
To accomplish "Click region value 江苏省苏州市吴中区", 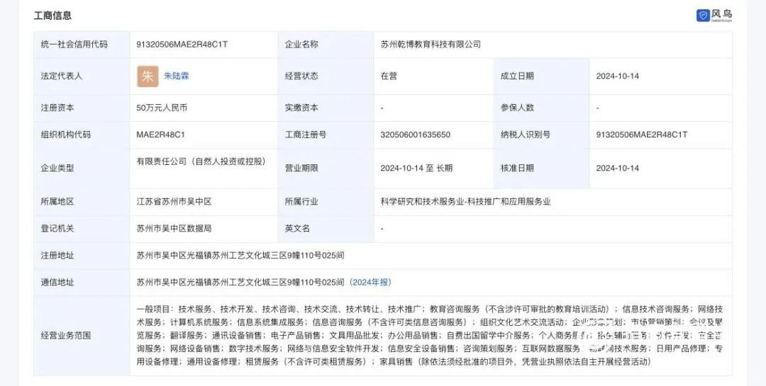I will (174, 201).
